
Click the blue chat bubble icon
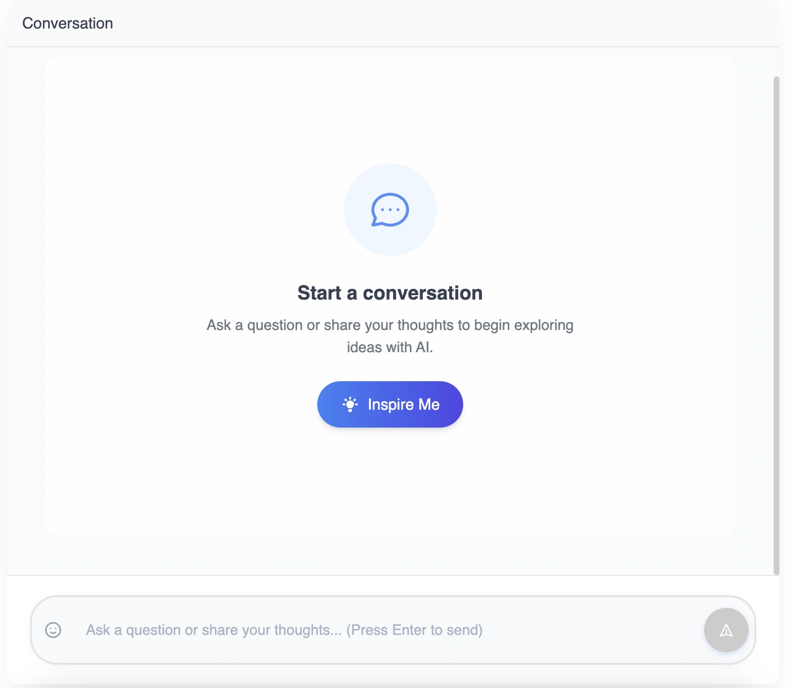pos(390,210)
